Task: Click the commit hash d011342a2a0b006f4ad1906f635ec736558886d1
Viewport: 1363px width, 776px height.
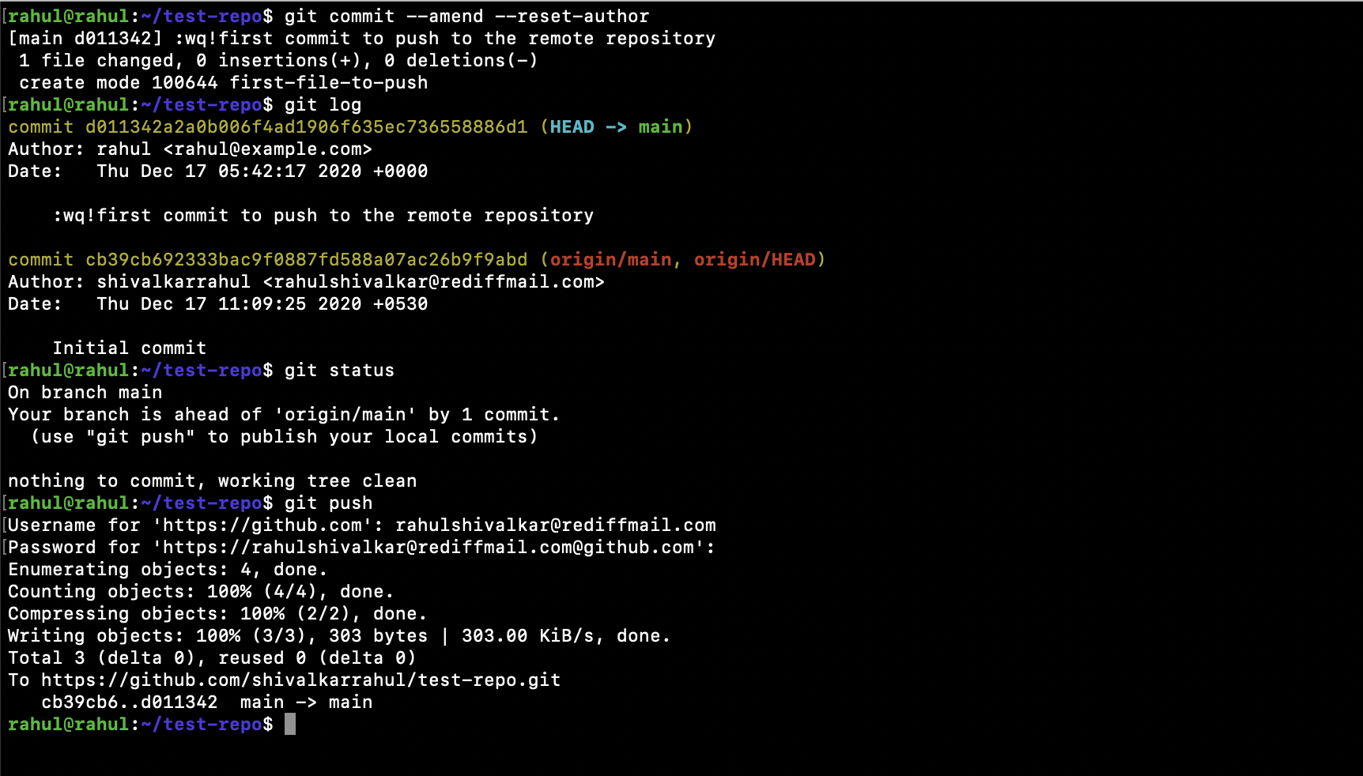Action: (x=307, y=126)
